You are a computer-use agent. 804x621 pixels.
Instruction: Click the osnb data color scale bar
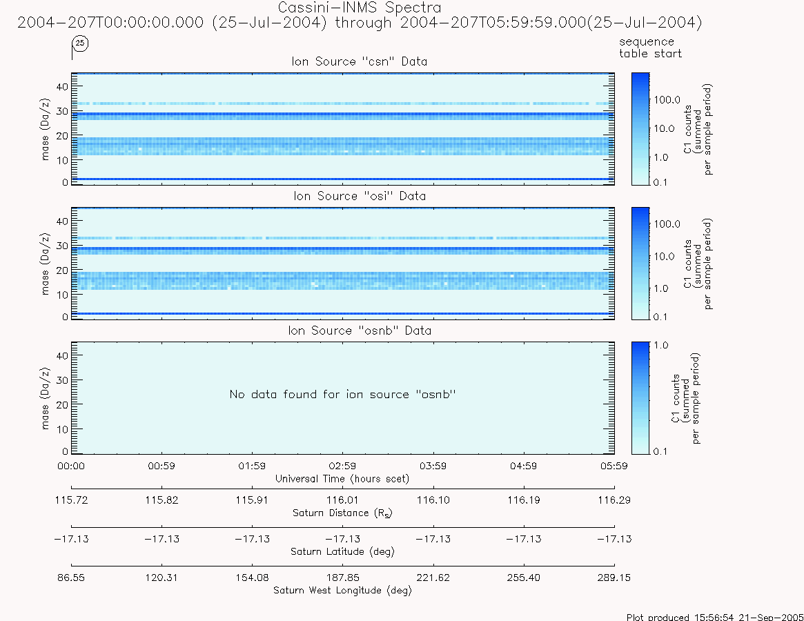[x=640, y=398]
